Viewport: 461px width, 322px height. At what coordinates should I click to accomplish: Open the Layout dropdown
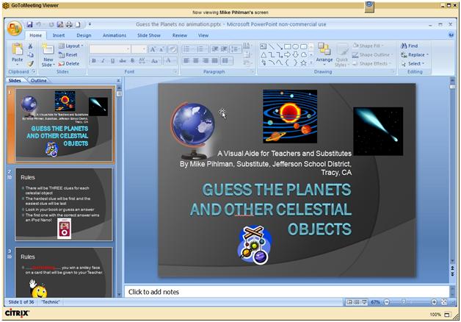pyautogui.click(x=72, y=46)
